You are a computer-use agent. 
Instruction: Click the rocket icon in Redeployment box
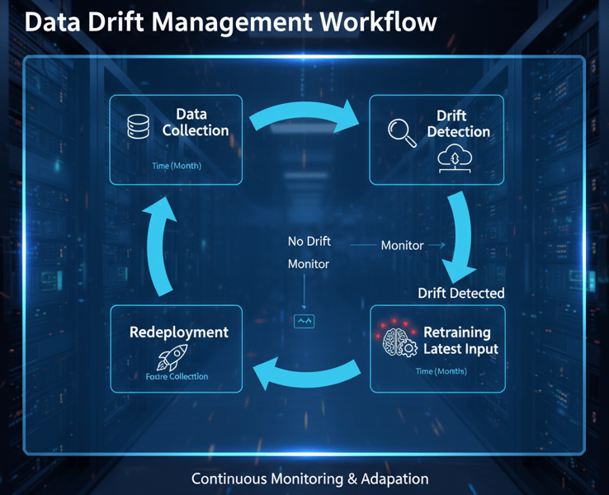point(169,357)
